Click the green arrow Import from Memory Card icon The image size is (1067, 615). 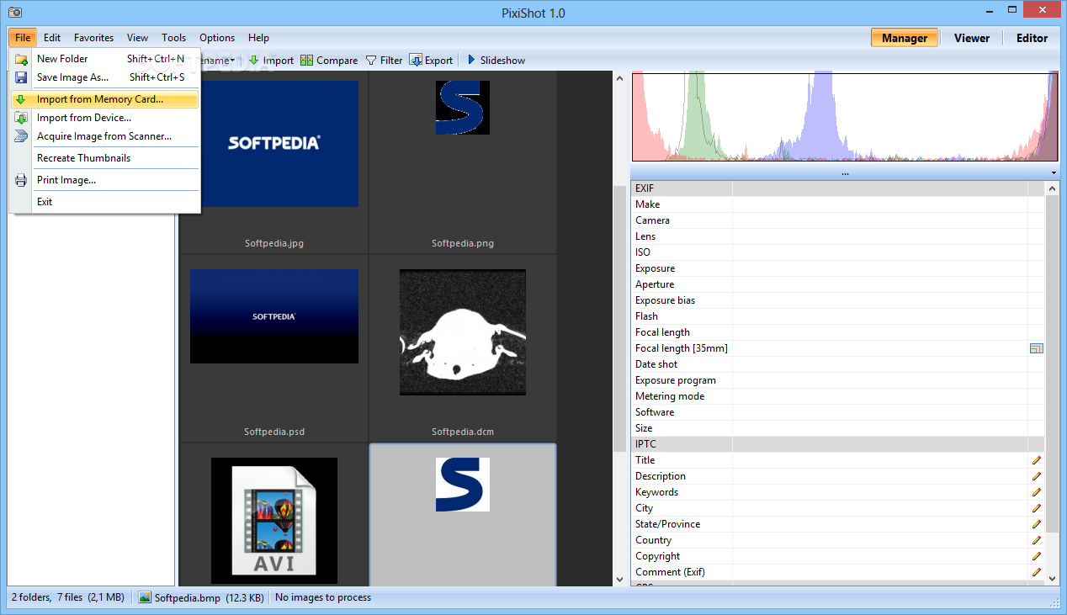click(x=21, y=99)
